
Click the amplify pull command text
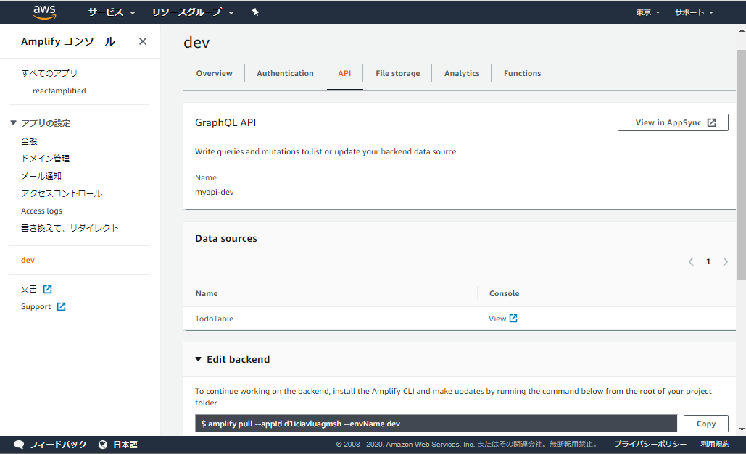300,424
